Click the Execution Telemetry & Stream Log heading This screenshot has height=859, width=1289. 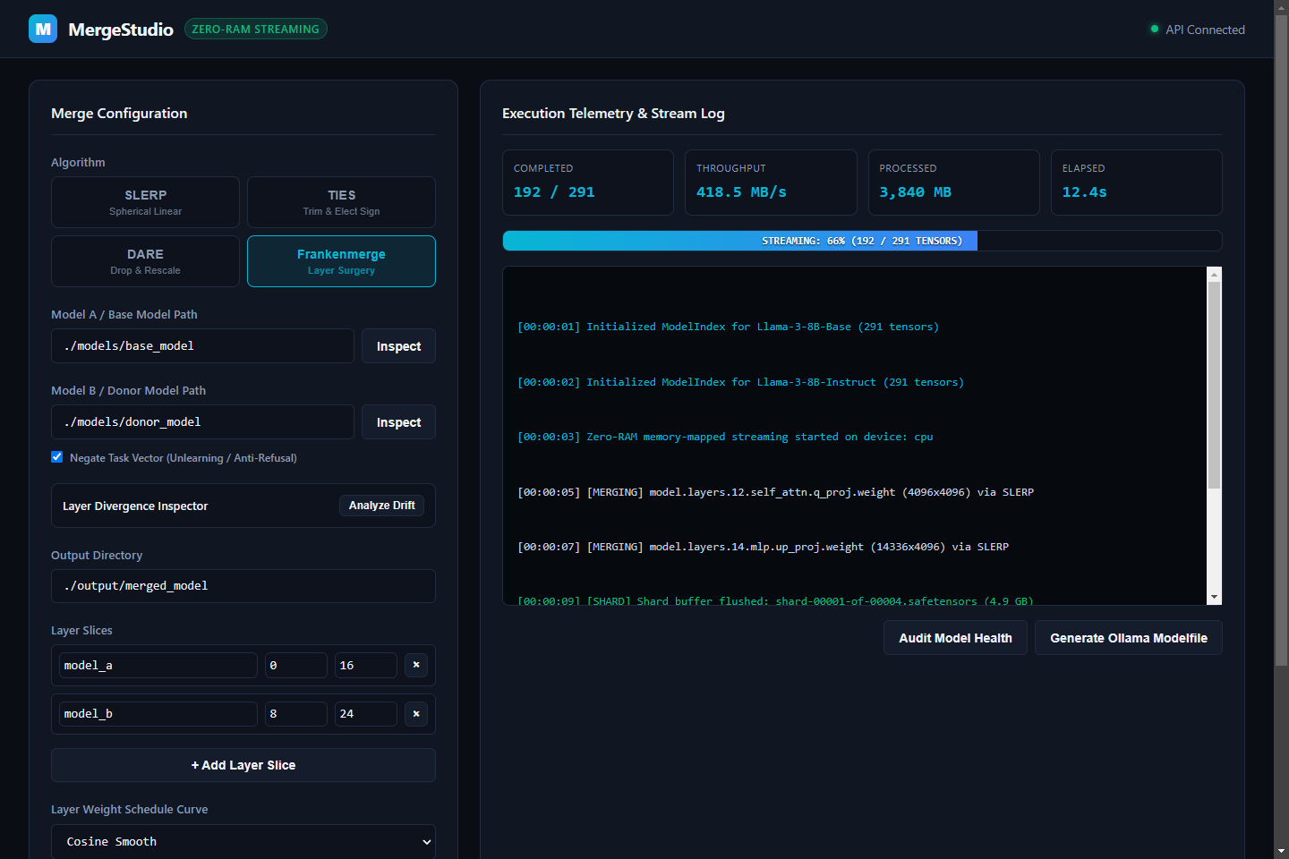pos(613,114)
